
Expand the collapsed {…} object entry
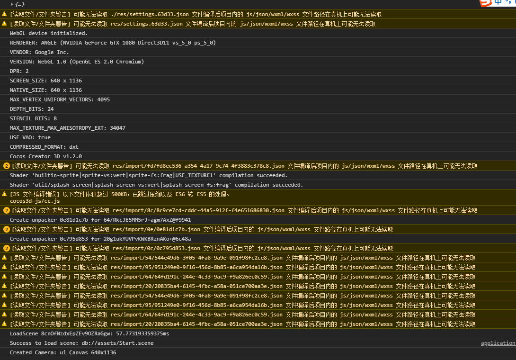(x=12, y=4)
